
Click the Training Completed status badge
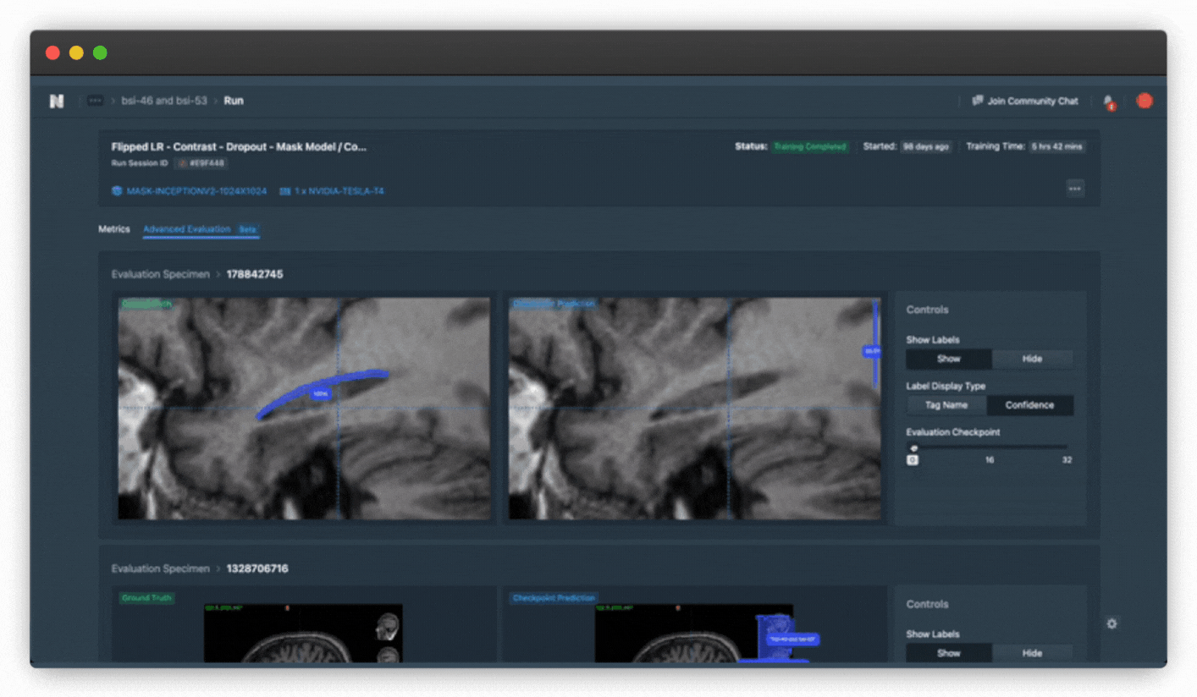pos(810,146)
